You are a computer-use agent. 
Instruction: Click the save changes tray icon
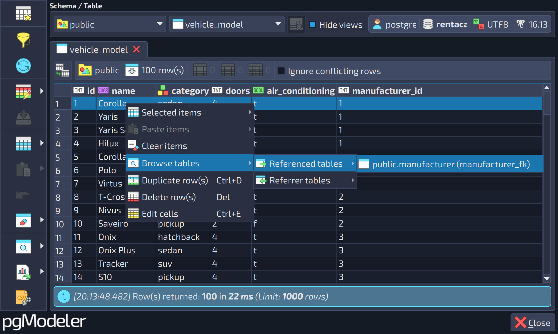click(x=23, y=117)
